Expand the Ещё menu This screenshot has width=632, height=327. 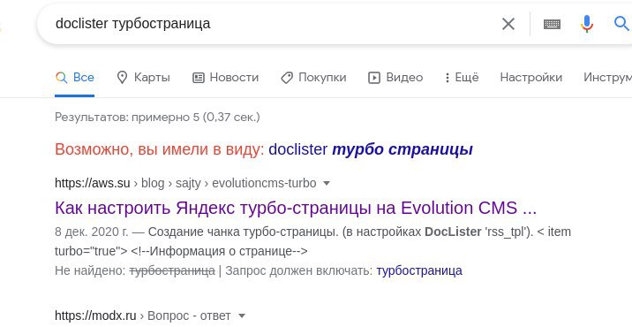(x=462, y=78)
